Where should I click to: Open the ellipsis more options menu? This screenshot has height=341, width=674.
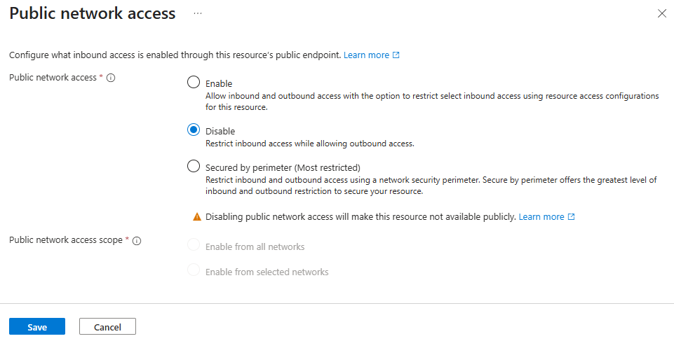pyautogui.click(x=198, y=13)
